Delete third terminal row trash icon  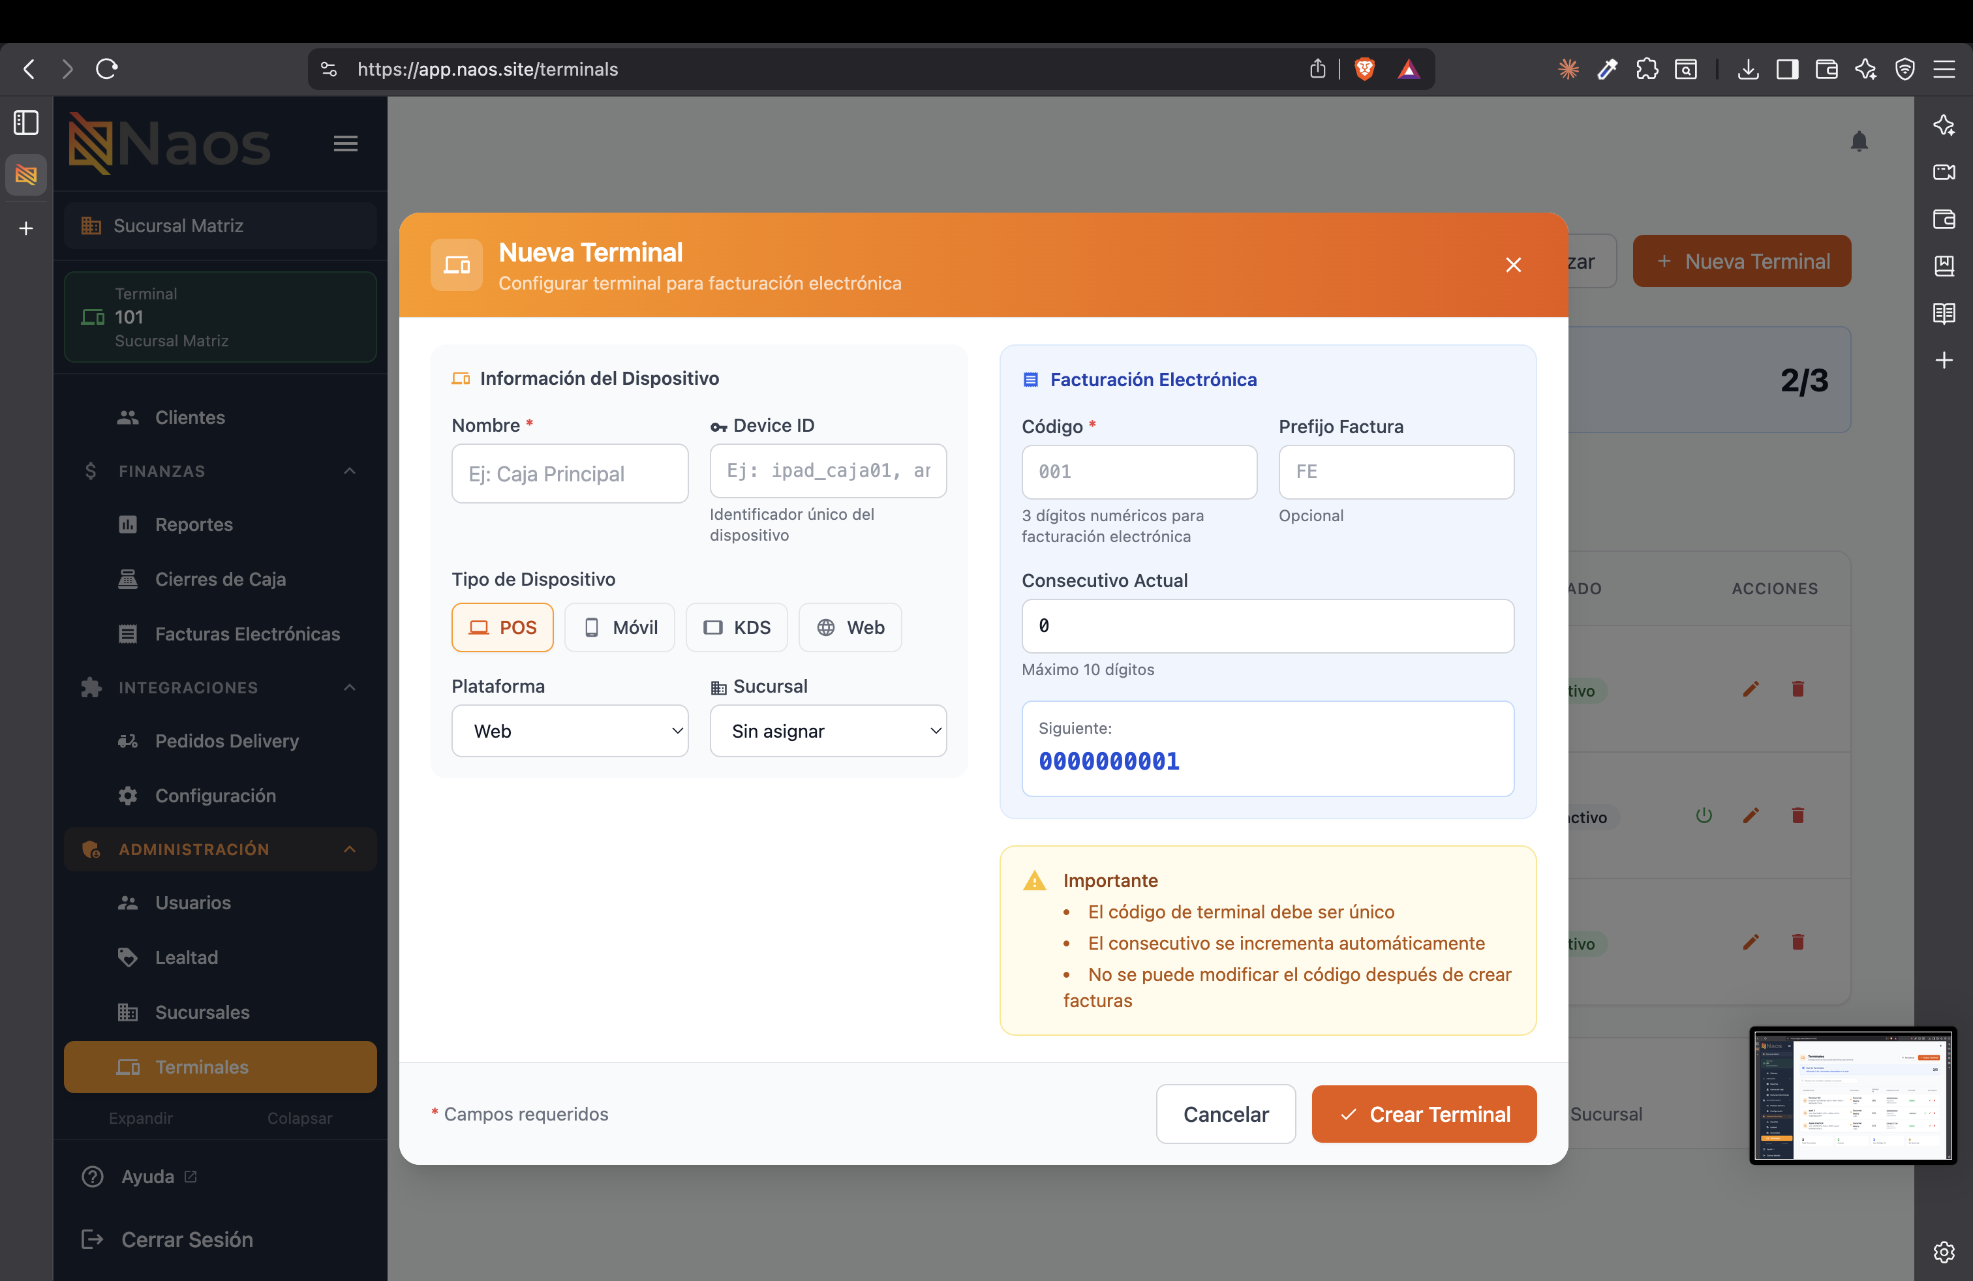(x=1797, y=941)
